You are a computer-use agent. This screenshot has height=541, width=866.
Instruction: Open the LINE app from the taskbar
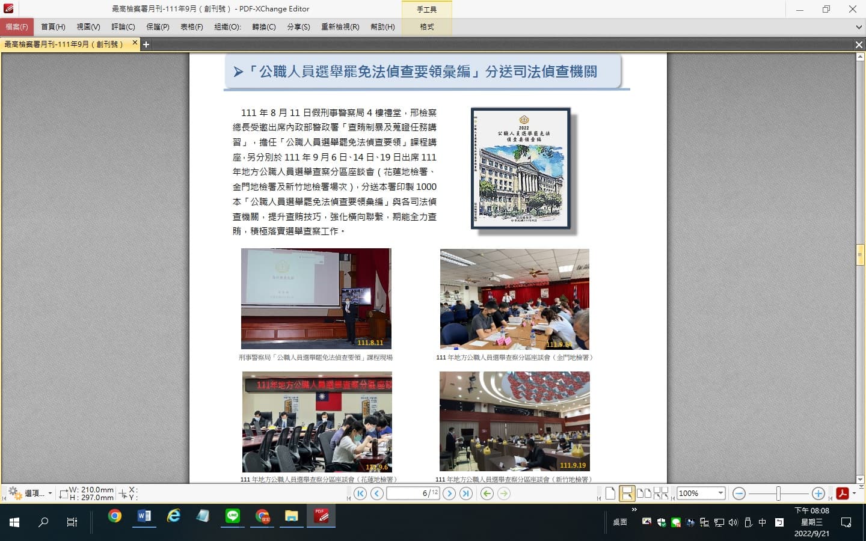pyautogui.click(x=233, y=516)
